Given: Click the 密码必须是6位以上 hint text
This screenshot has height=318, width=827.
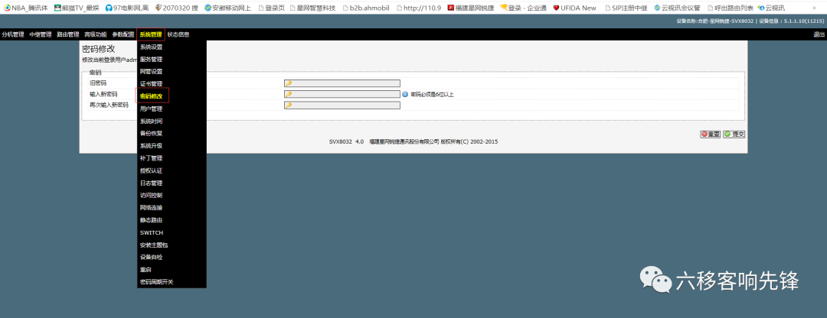Looking at the screenshot, I should (432, 95).
